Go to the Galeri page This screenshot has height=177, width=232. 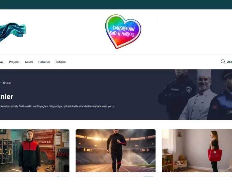(29, 62)
